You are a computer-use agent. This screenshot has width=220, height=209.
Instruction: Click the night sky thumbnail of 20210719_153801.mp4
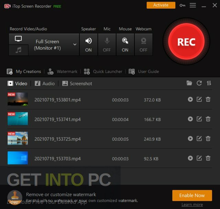[x=18, y=99]
